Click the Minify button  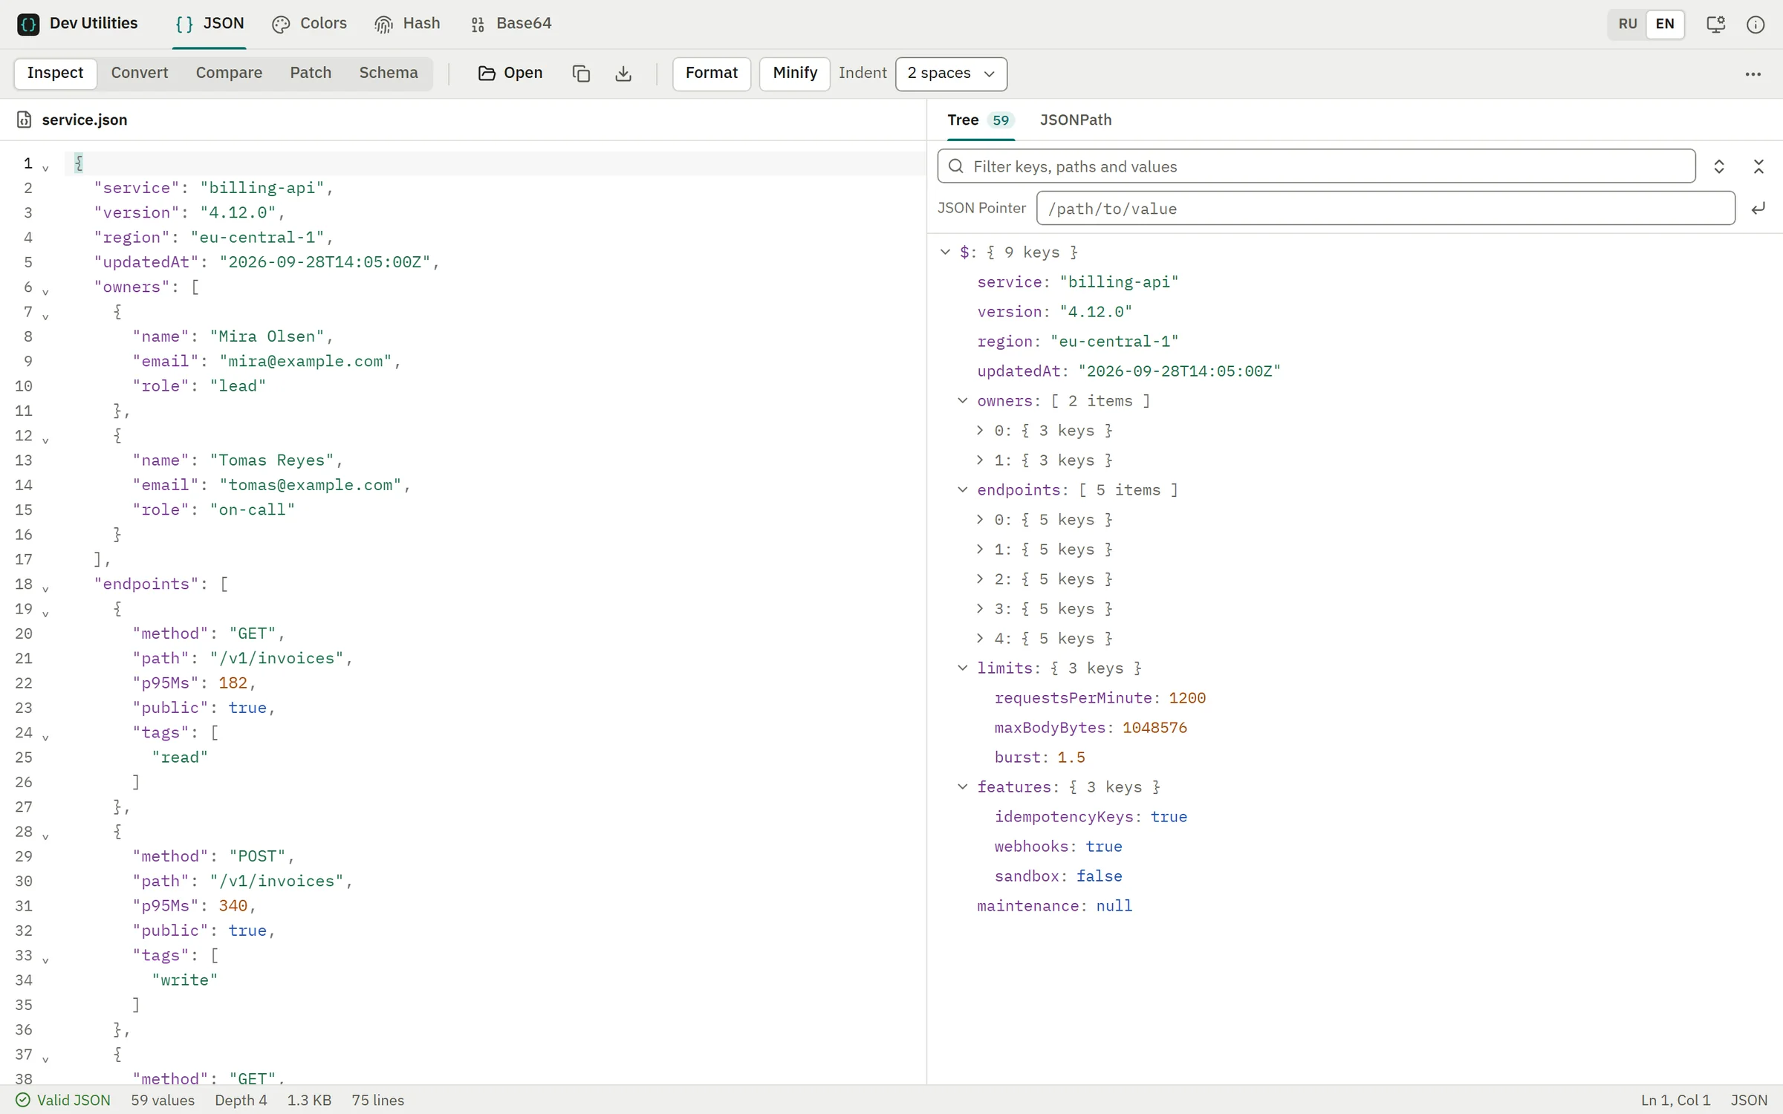(x=794, y=74)
